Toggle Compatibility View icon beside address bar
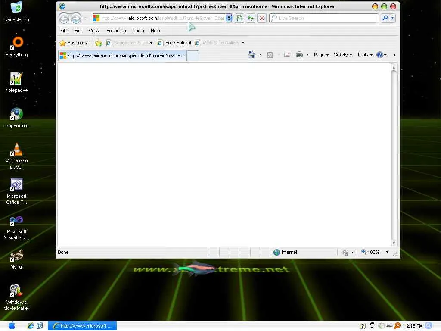The height and width of the screenshot is (331, 441). point(239,18)
